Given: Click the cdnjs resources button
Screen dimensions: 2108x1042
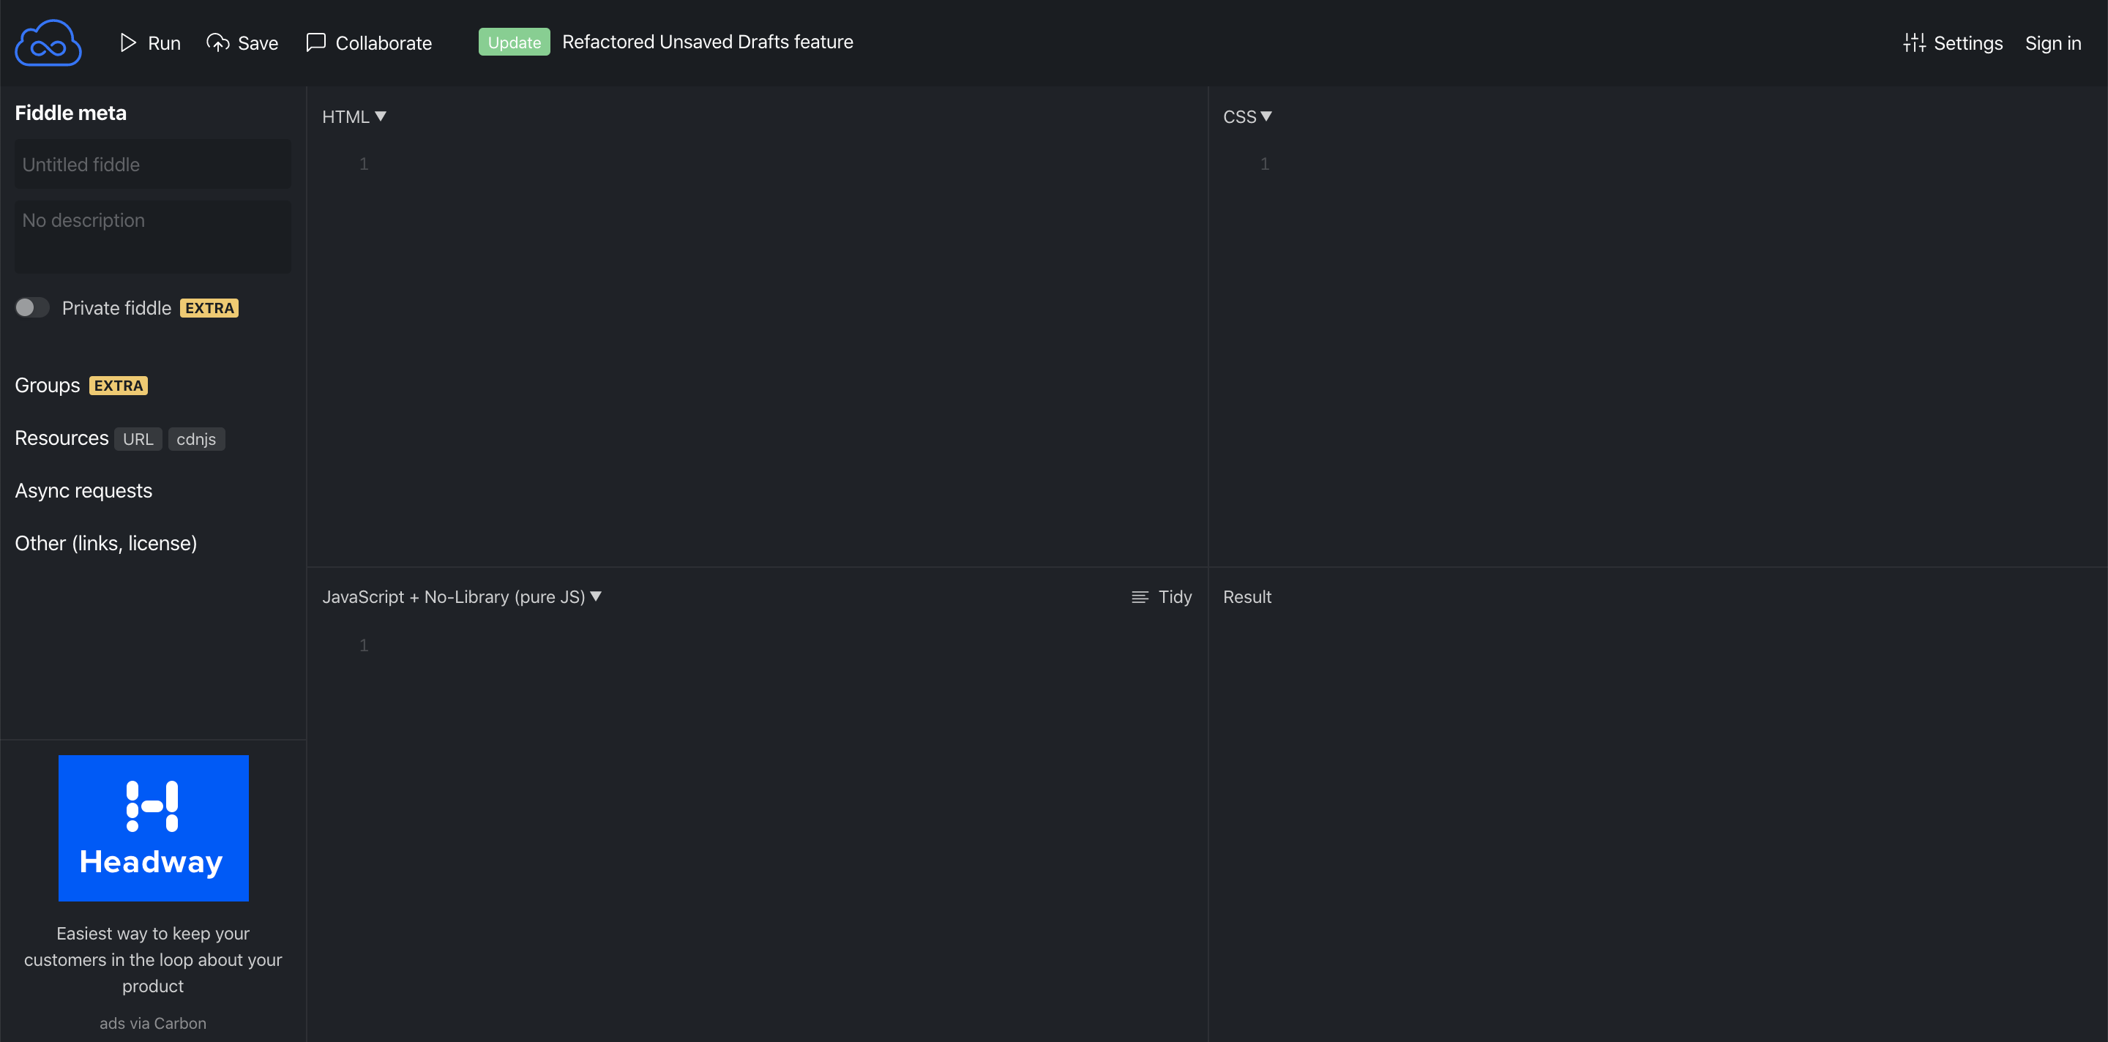Looking at the screenshot, I should click(x=196, y=439).
